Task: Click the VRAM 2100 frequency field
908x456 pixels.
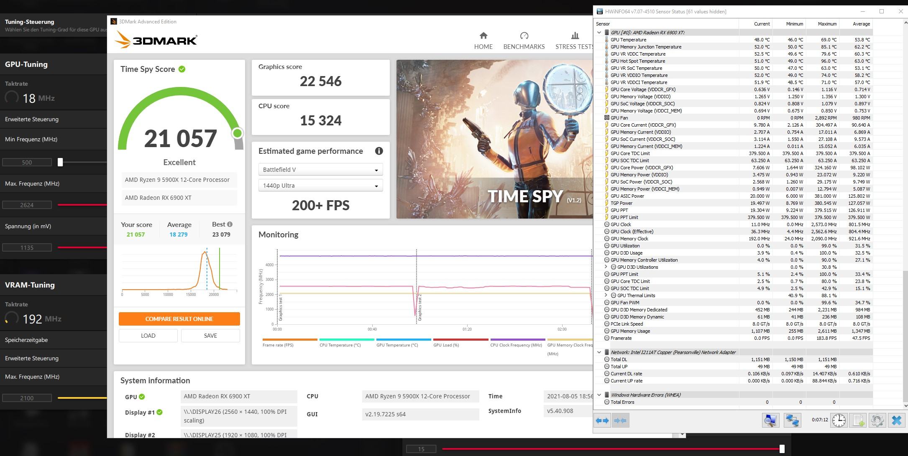Action: point(27,398)
